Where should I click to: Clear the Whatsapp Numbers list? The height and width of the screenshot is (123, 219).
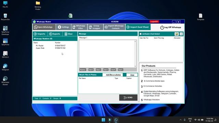(x=68, y=34)
